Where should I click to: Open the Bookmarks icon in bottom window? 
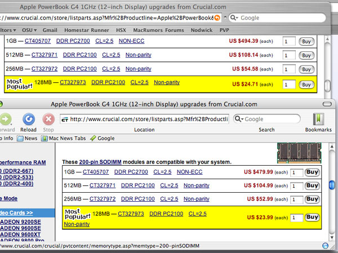318,119
